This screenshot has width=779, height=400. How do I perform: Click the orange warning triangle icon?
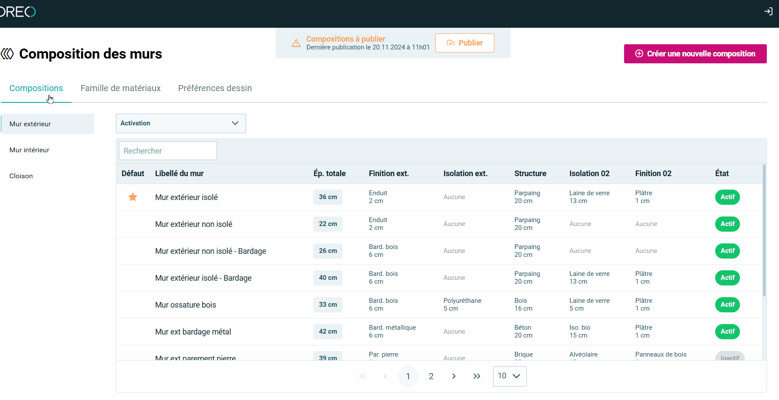point(296,43)
